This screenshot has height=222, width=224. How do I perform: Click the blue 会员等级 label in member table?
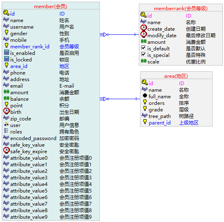(x=69, y=46)
